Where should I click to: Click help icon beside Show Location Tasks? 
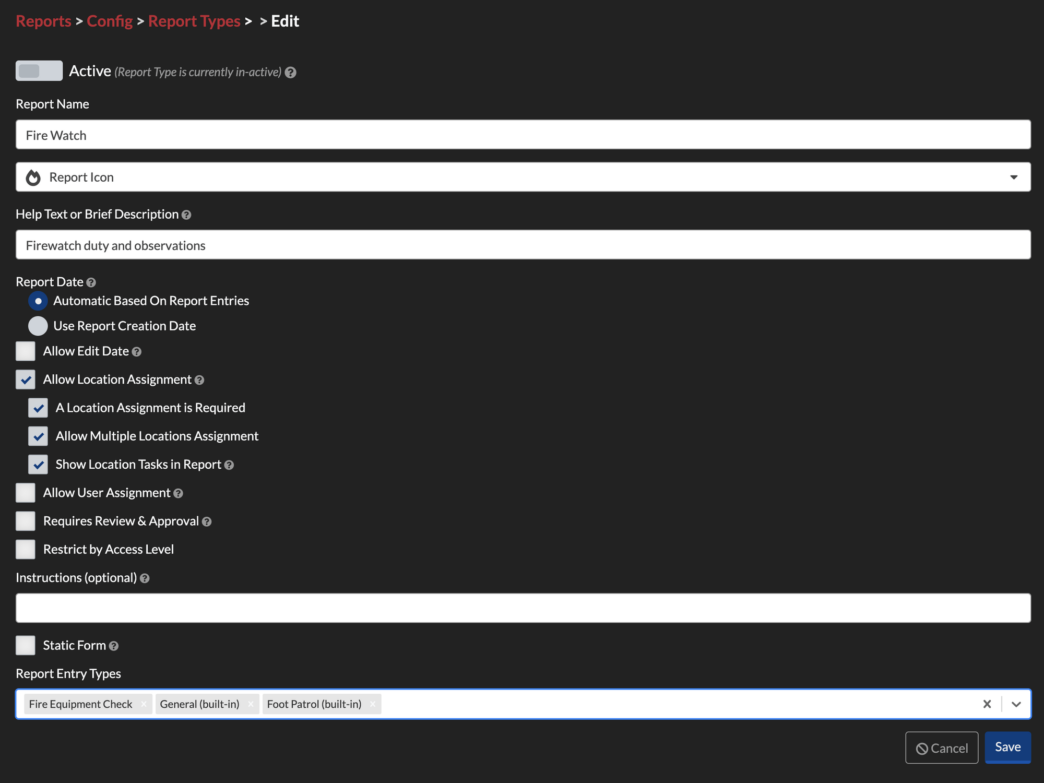click(229, 465)
